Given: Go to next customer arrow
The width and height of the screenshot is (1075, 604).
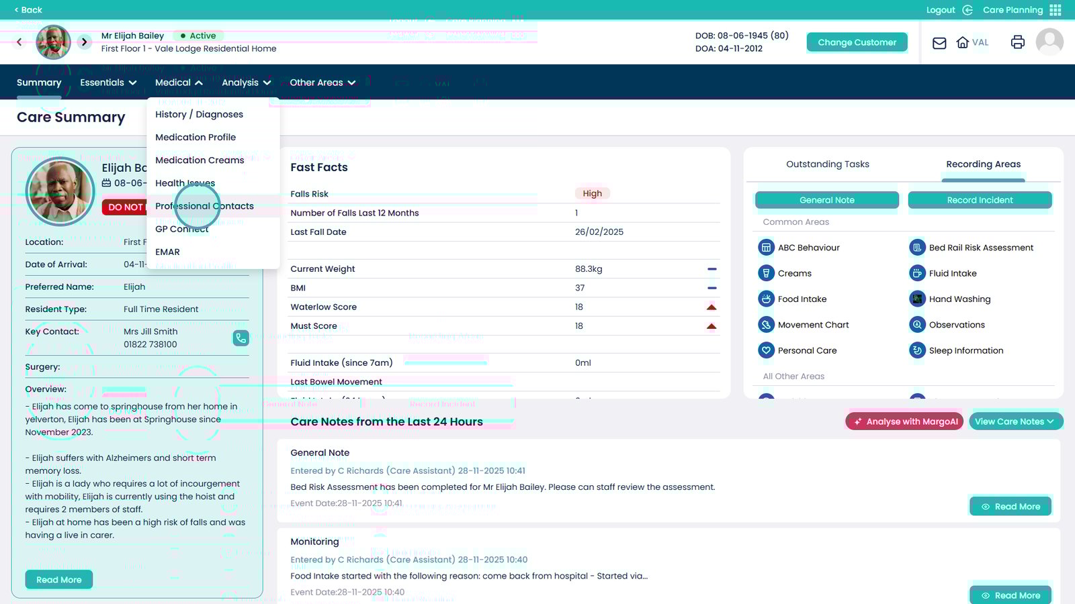Looking at the screenshot, I should (84, 42).
